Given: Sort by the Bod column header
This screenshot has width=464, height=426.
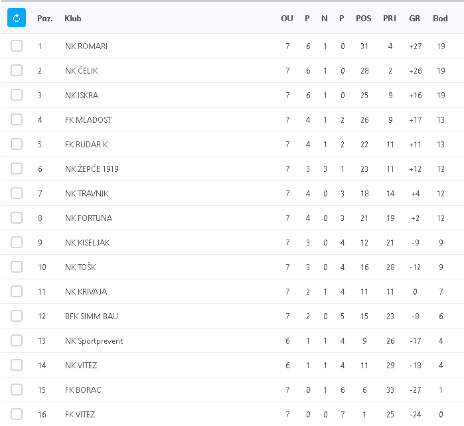Looking at the screenshot, I should 440,19.
